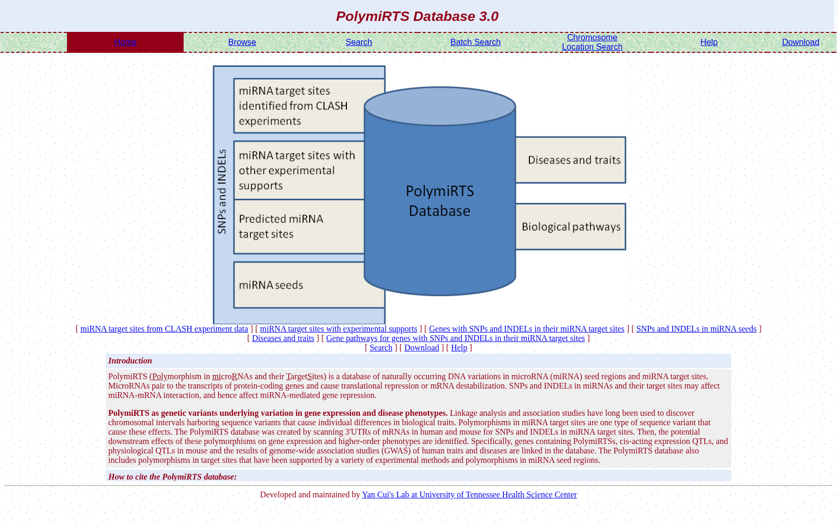Click the bold 'PolymiRTS as genetic variants' sentence
Image resolution: width=837 pixels, height=523 pixels.
pos(278,413)
